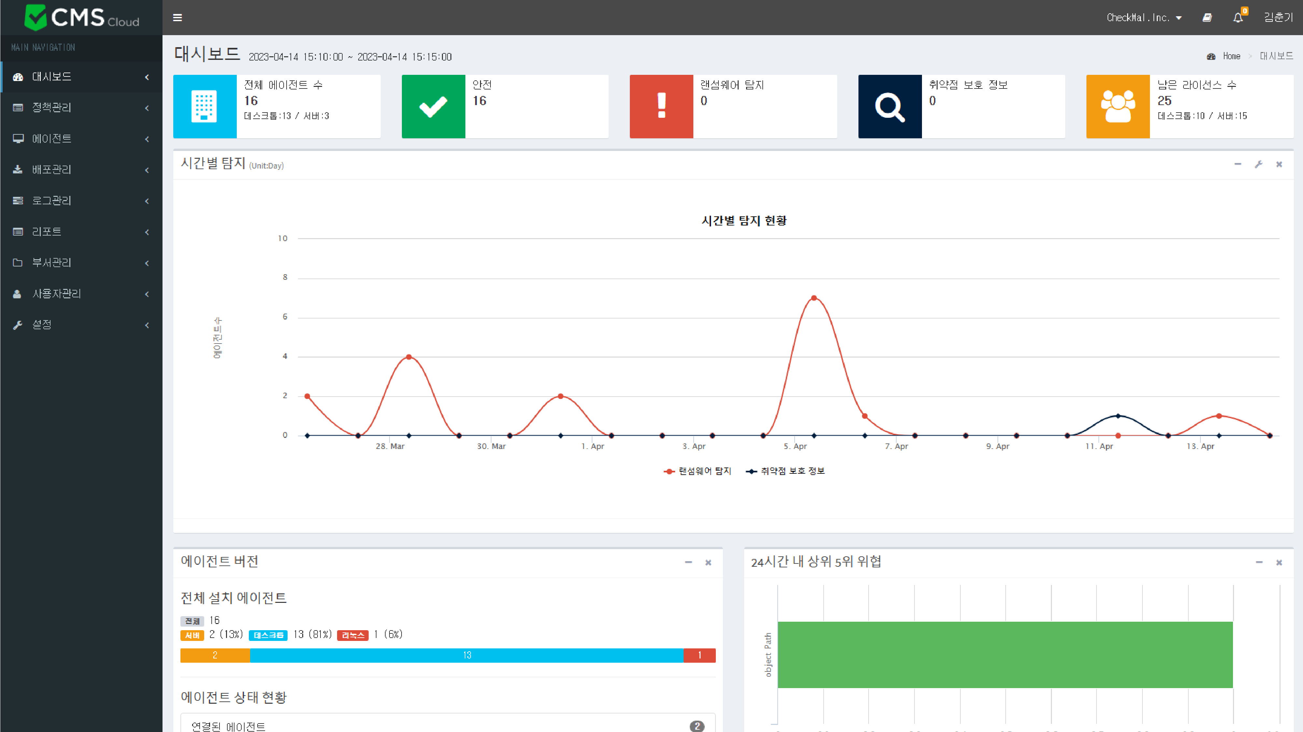Viewport: 1303px width, 732px height.
Task: Click the blue desktop segment of agent bar
Action: pyautogui.click(x=466, y=655)
